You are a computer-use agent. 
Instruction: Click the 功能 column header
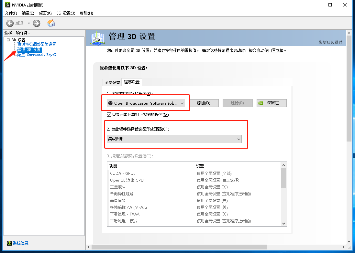(150, 166)
